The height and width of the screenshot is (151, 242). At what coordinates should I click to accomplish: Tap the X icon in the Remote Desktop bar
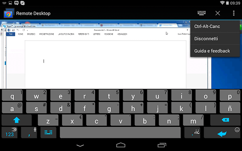pos(218,13)
